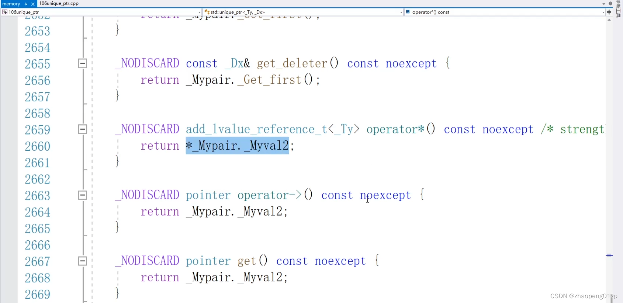Click the strengthened comment on line 2659
Image resolution: width=623 pixels, height=303 pixels.
tap(573, 129)
